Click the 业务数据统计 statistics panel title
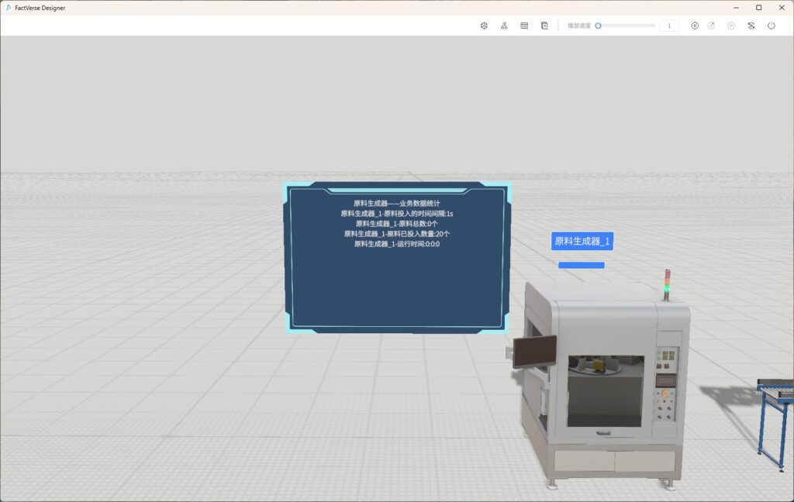The image size is (794, 502). click(396, 203)
